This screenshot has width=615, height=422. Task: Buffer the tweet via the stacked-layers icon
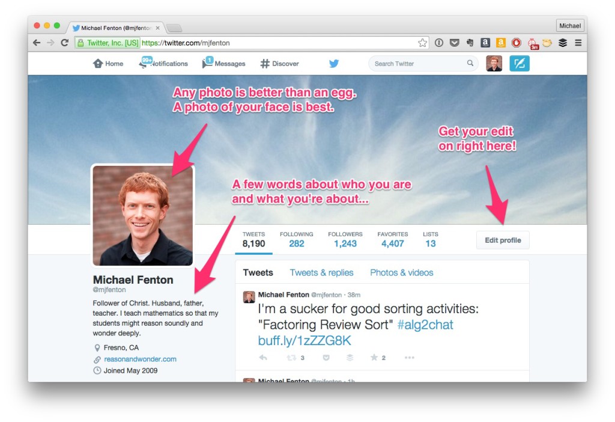point(349,357)
